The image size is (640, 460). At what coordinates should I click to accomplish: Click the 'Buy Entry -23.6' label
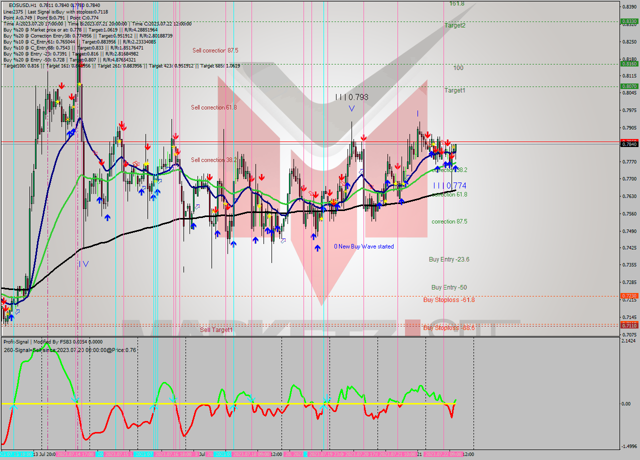(449, 259)
